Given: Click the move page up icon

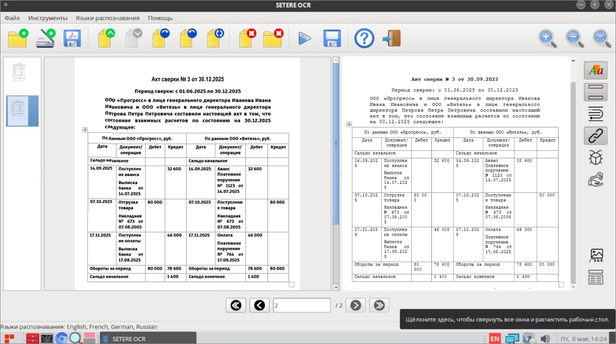Looking at the screenshot, I should [107, 38].
